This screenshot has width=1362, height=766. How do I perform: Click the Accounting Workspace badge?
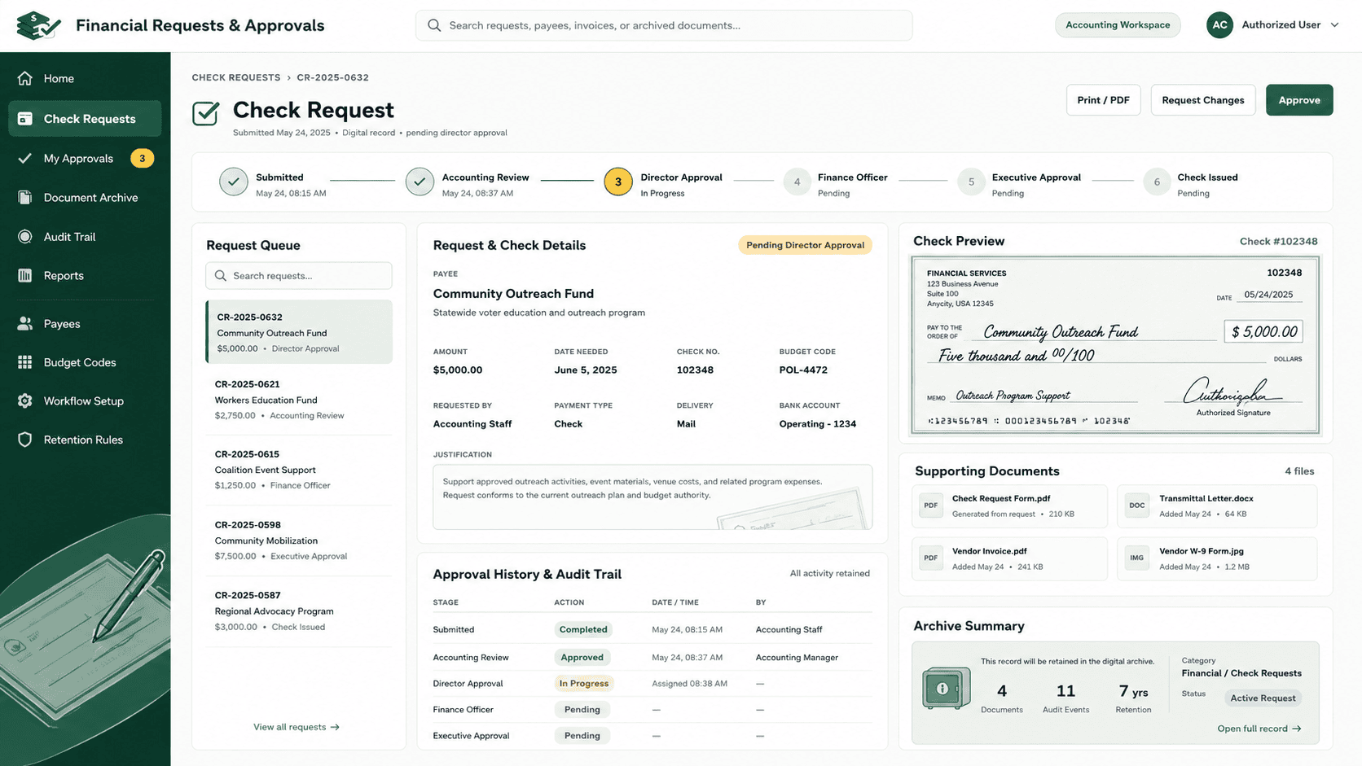[x=1118, y=25]
